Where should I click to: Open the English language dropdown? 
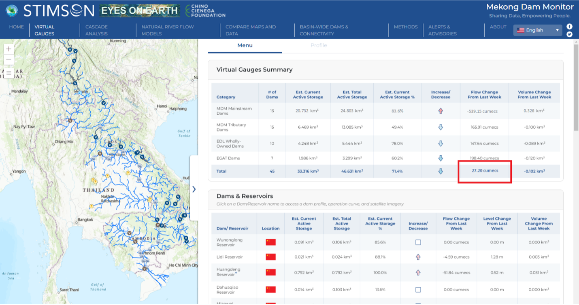tap(537, 30)
